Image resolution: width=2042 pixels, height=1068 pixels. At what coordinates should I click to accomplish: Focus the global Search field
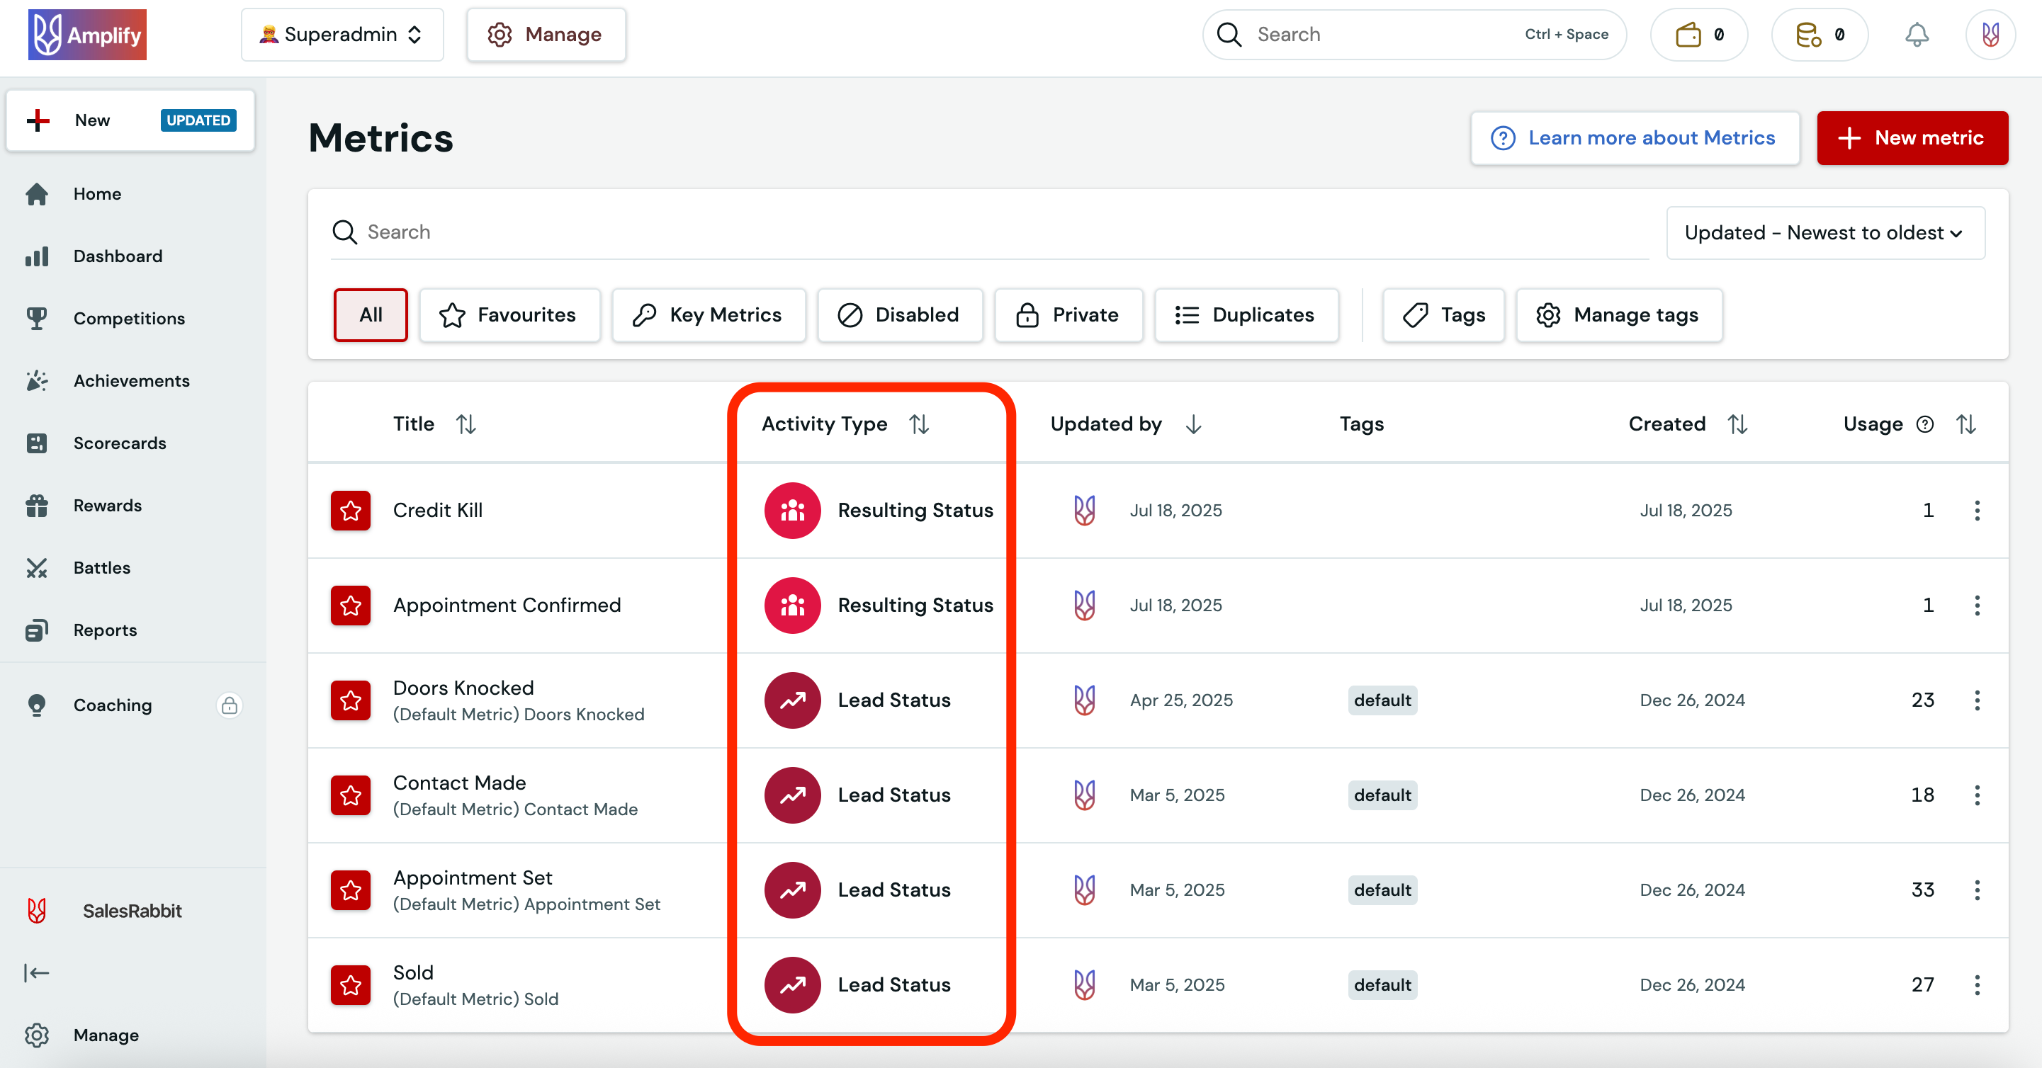coord(1414,35)
